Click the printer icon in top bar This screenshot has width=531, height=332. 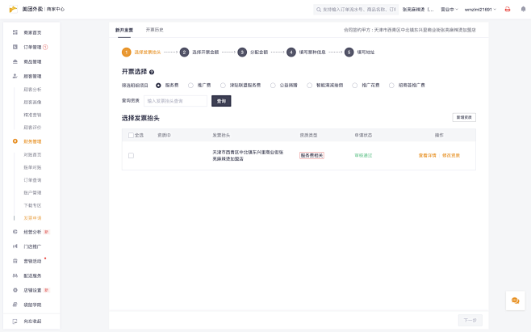[507, 9]
